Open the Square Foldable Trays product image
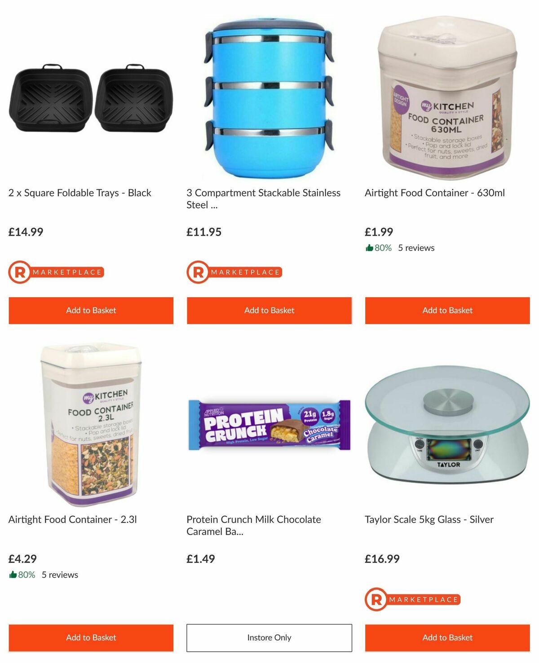The image size is (539, 663). (x=91, y=98)
